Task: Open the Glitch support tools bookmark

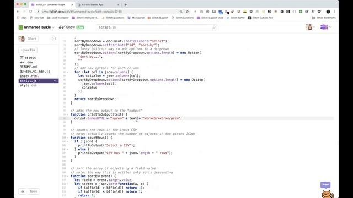Action: [210, 18]
